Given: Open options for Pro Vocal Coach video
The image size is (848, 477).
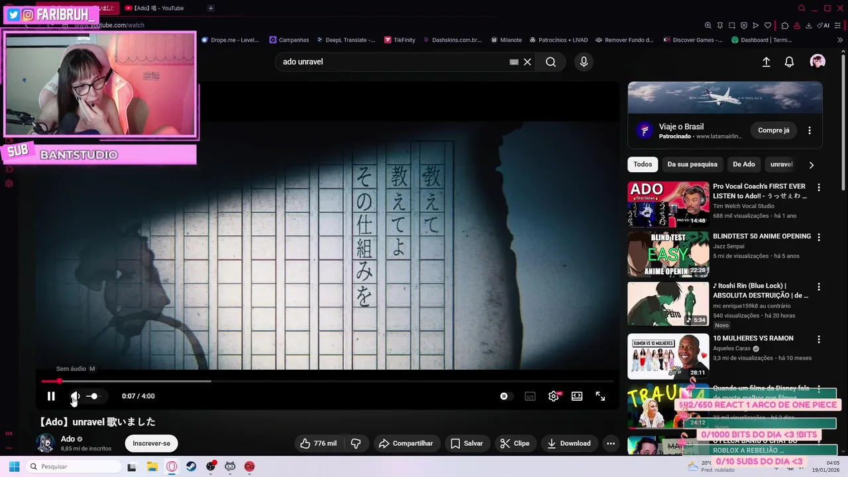Looking at the screenshot, I should tap(819, 187).
